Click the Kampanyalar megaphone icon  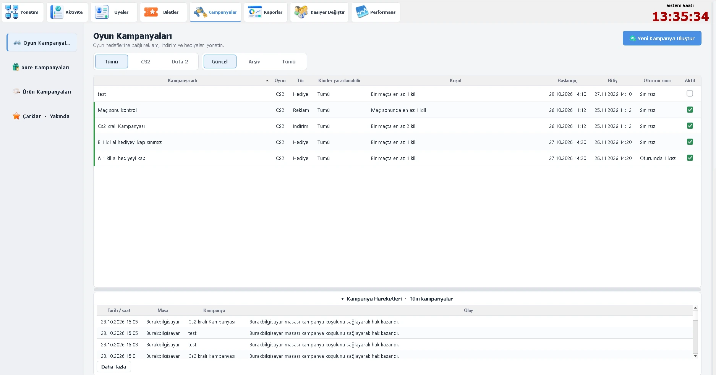200,12
